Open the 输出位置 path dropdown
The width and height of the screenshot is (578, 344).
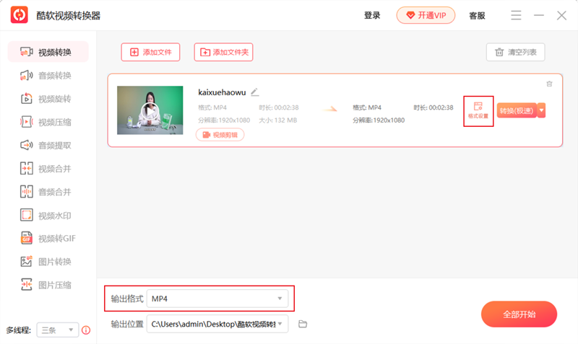pos(217,324)
